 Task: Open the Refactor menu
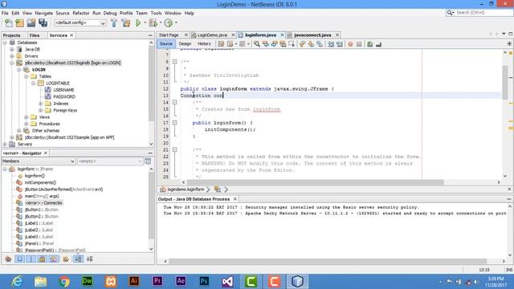(x=81, y=13)
